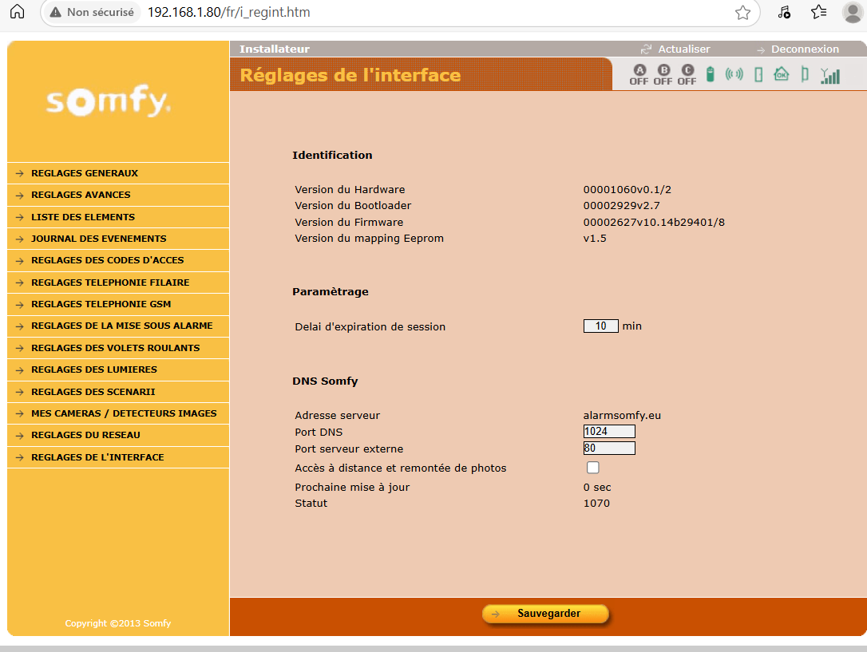Click the arrow icon beside JOURNAL DES EVENEMENTS
Image resolution: width=867 pixels, height=652 pixels.
[x=20, y=239]
